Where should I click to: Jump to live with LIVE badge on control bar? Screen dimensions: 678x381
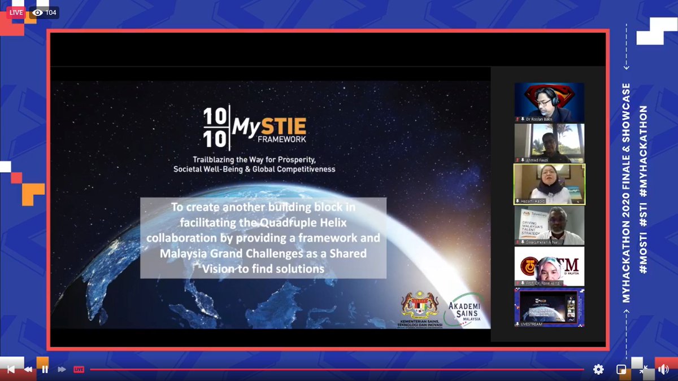pyautogui.click(x=79, y=370)
